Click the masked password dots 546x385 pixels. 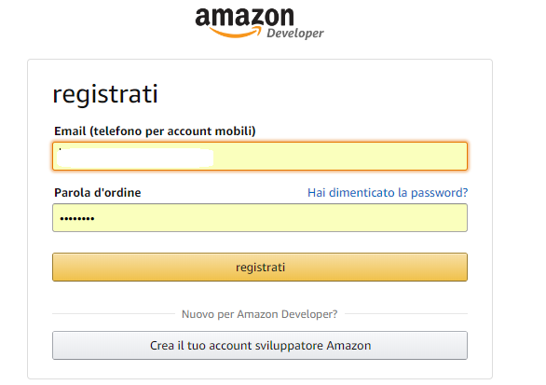click(x=77, y=219)
